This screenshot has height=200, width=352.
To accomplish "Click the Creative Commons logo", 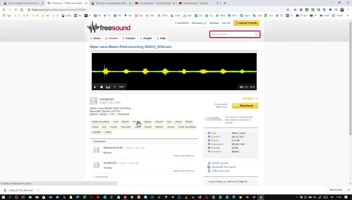I will pyautogui.click(x=214, y=119).
